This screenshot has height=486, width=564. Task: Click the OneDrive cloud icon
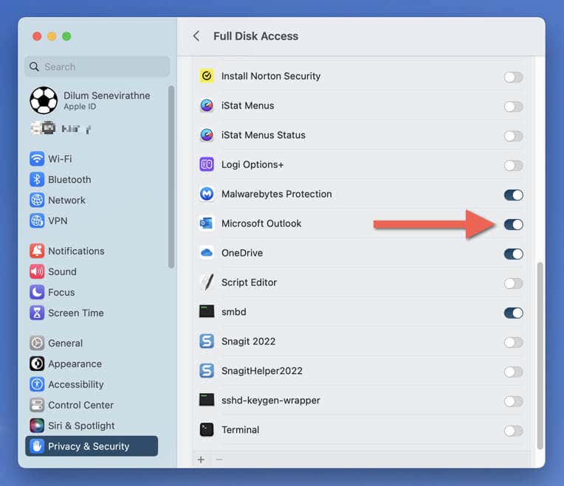point(207,252)
